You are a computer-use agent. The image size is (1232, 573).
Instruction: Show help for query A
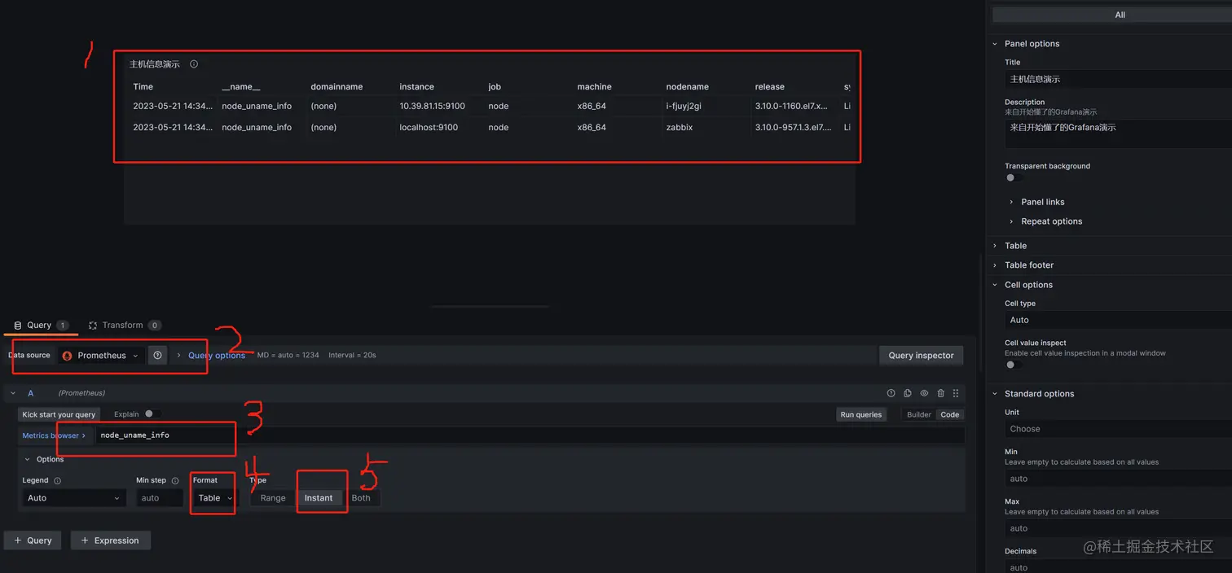(891, 393)
